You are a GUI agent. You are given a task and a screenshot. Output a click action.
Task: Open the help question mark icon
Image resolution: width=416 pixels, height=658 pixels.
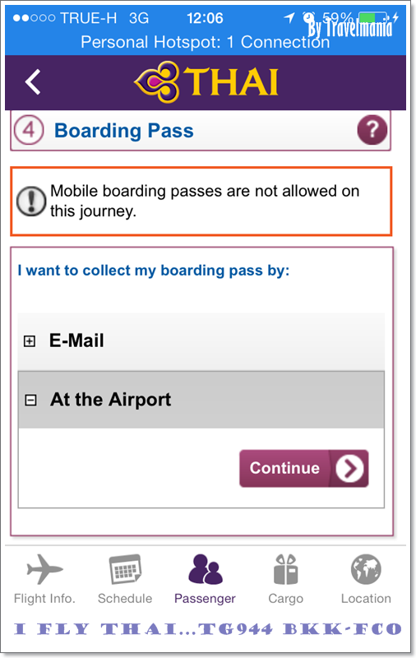pos(372,130)
